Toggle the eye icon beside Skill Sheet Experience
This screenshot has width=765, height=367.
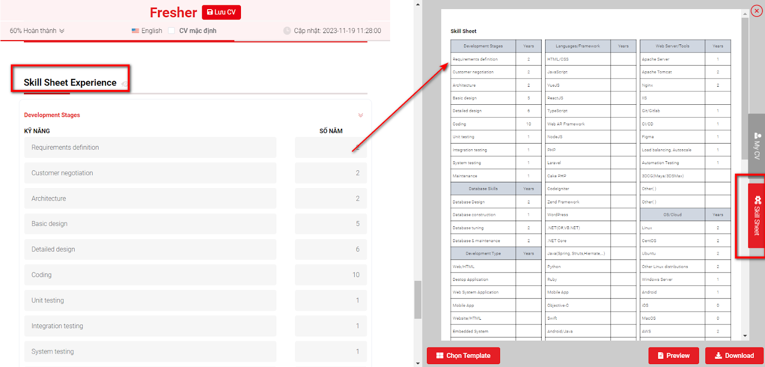(x=124, y=84)
